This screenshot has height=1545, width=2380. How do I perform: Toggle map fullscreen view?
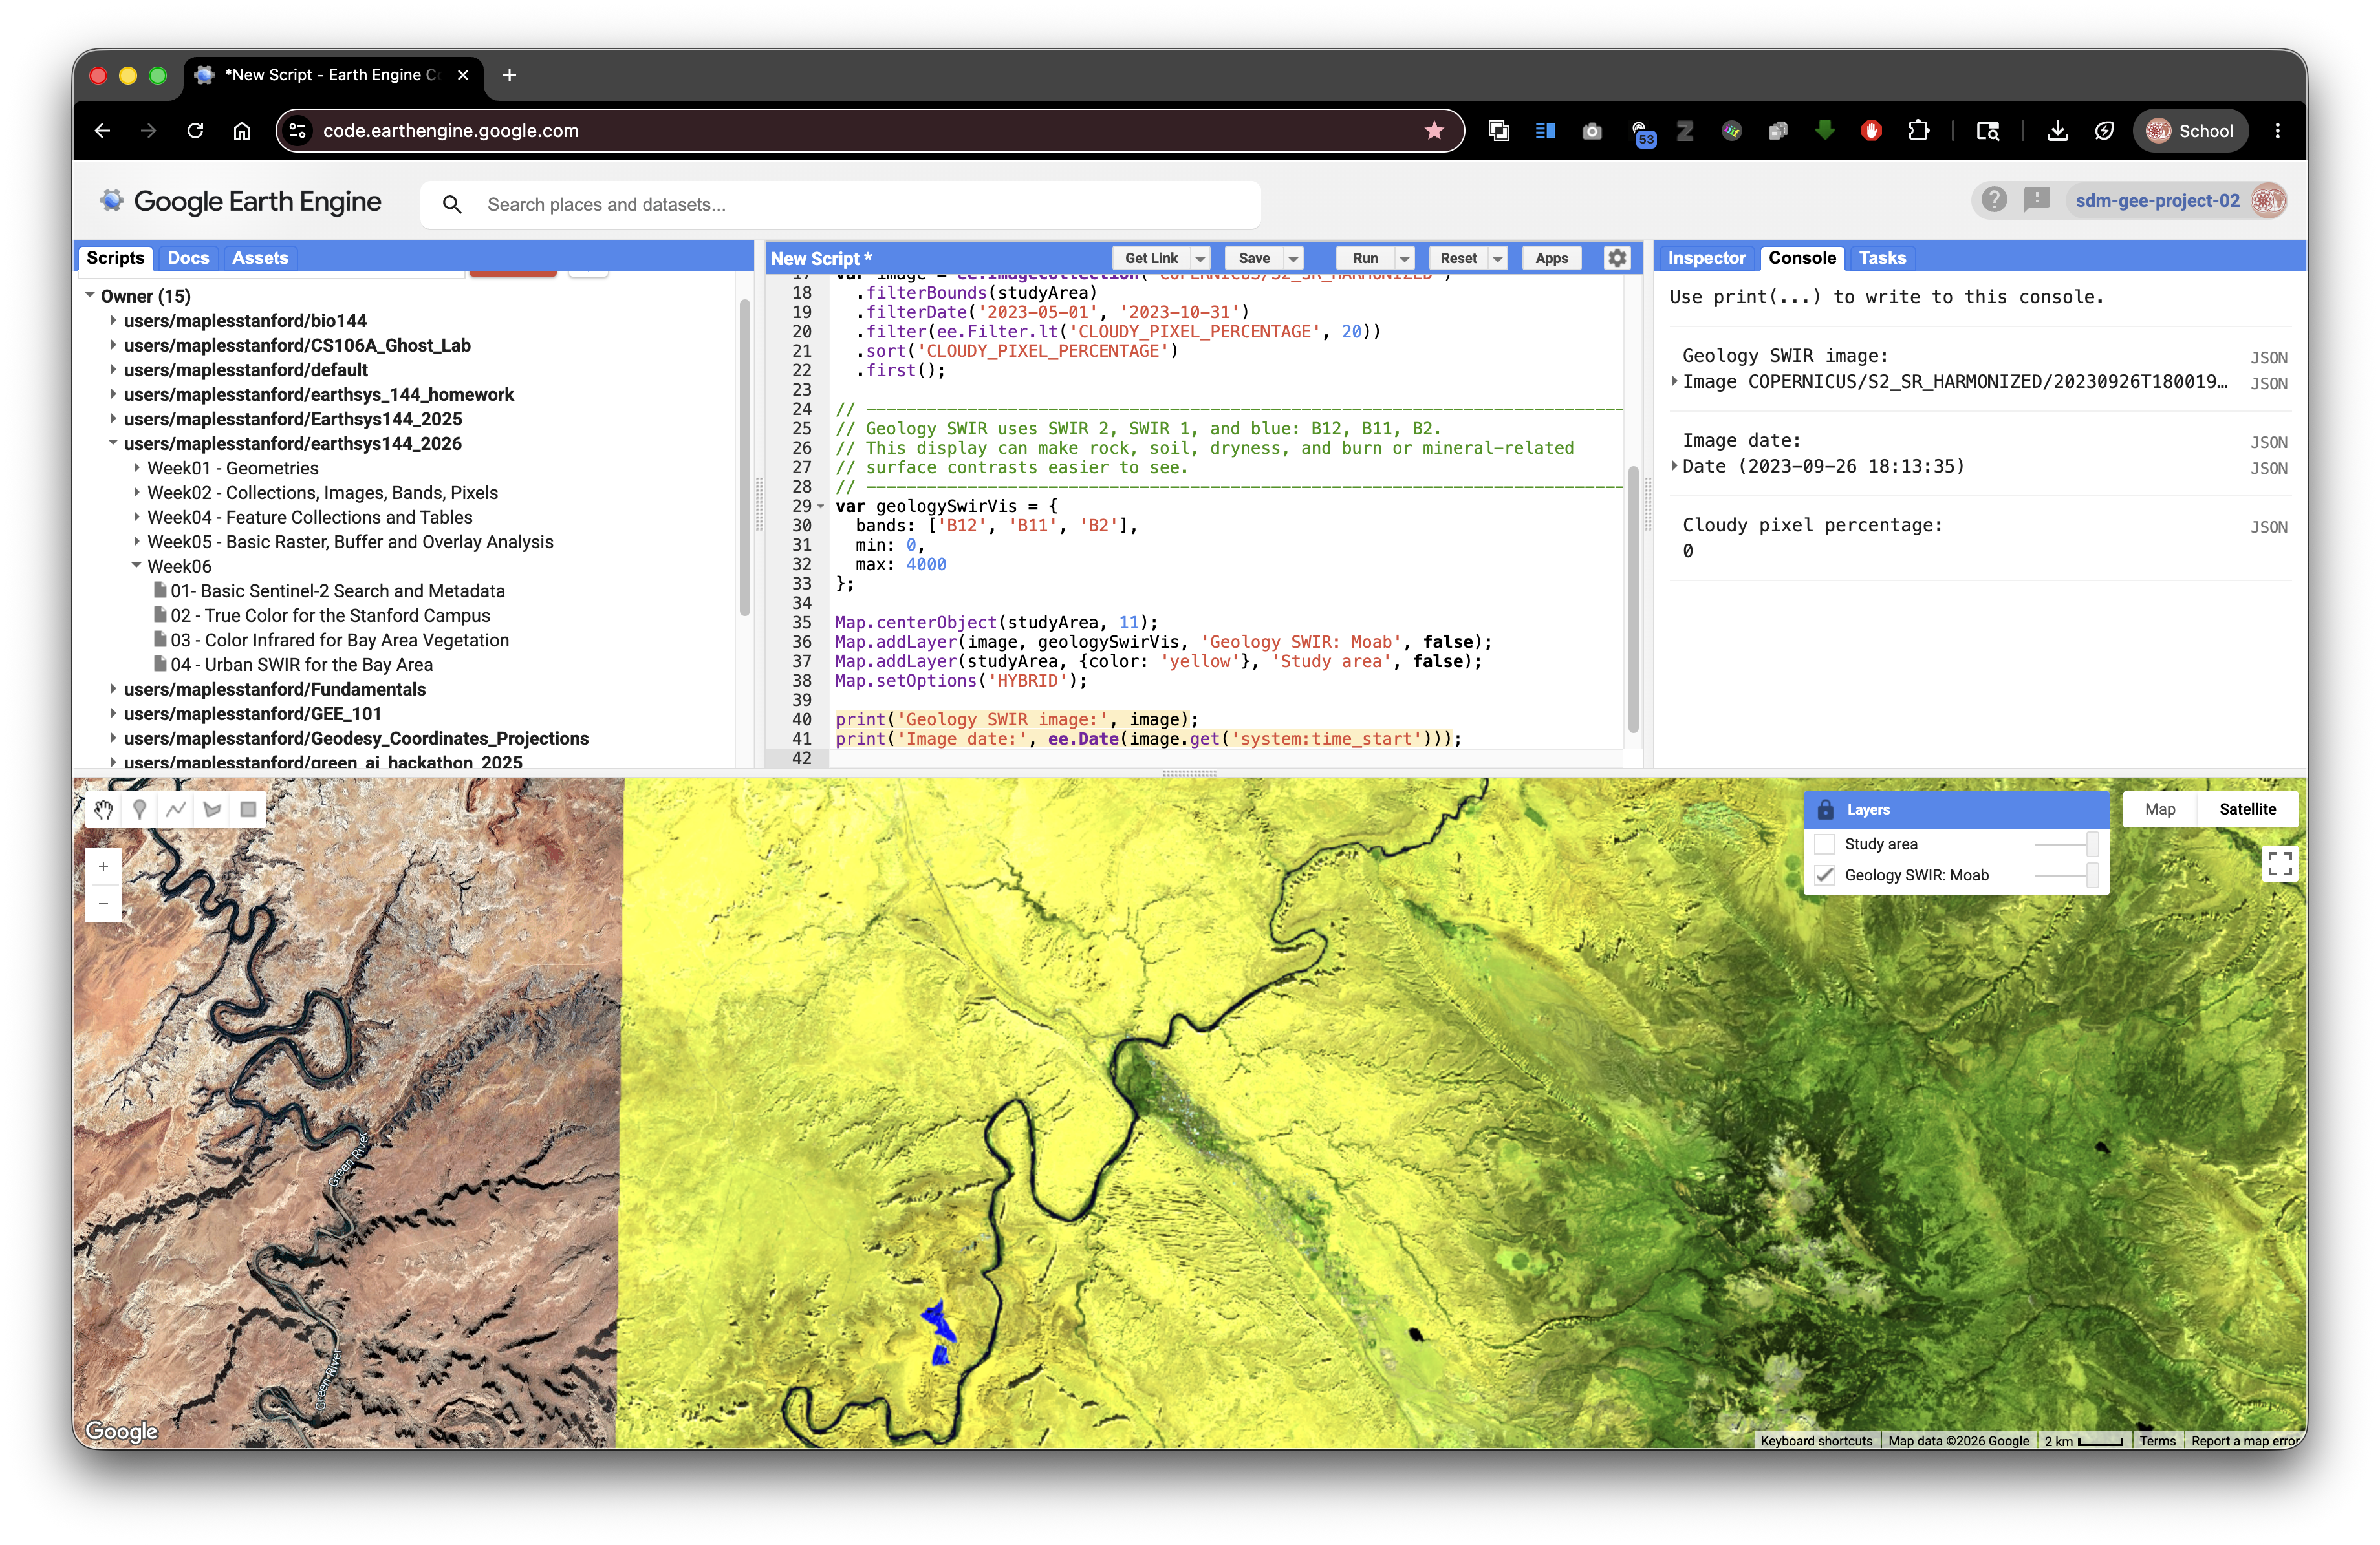(2279, 862)
